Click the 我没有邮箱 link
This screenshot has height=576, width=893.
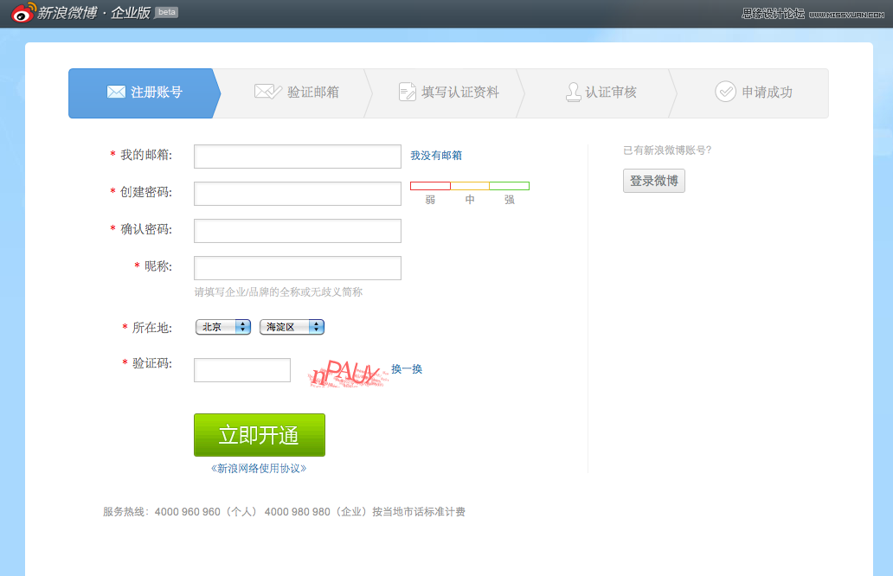coord(436,156)
